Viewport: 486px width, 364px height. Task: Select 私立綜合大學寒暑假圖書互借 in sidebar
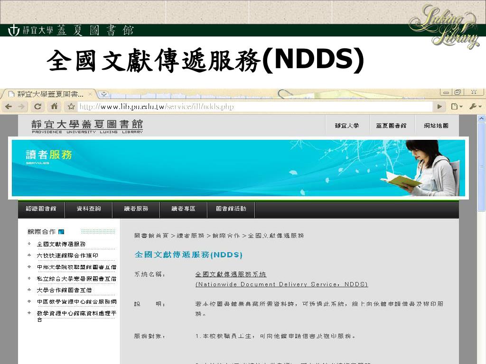(76, 279)
